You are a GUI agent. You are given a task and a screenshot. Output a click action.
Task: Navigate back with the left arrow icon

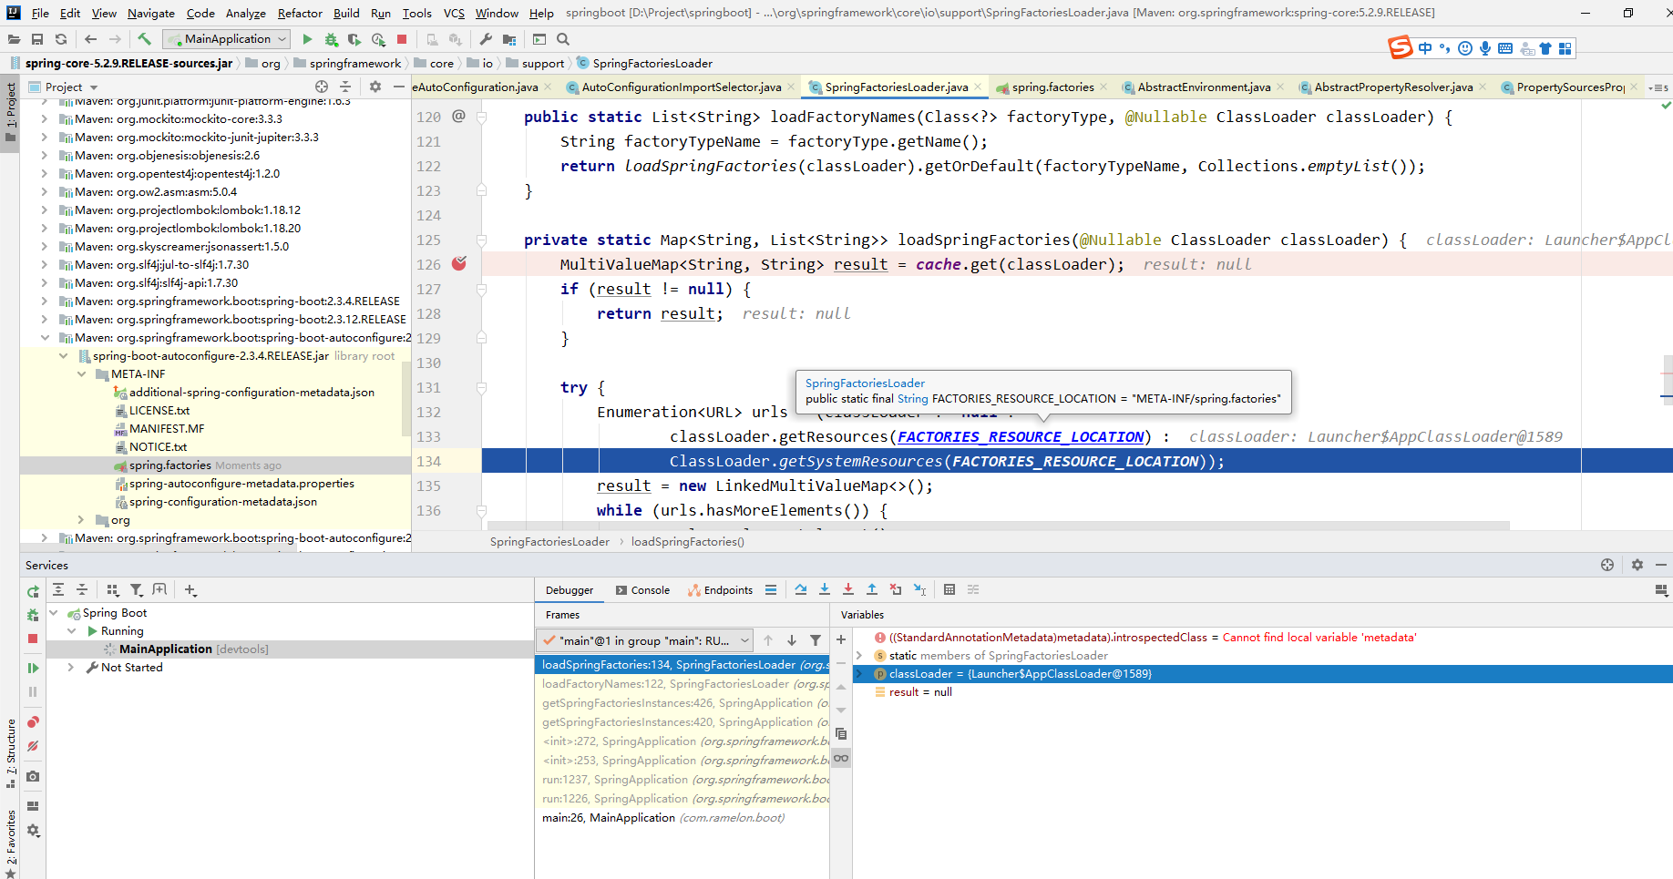[90, 39]
